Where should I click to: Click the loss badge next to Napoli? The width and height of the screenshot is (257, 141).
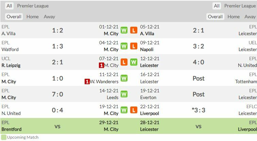coord(134,46)
